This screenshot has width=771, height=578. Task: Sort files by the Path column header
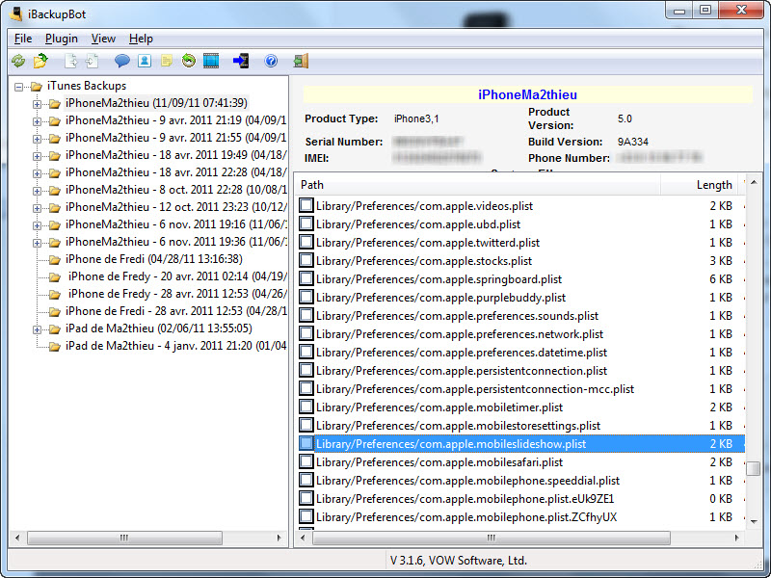tap(478, 185)
